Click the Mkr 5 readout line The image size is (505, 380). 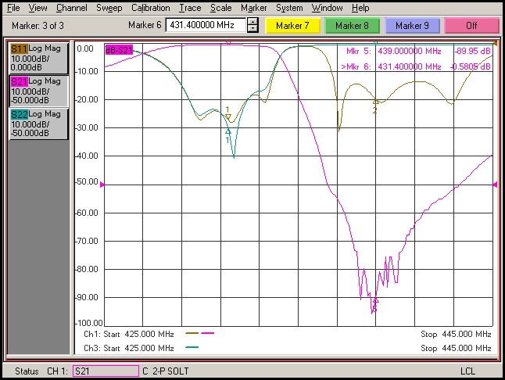(x=418, y=51)
